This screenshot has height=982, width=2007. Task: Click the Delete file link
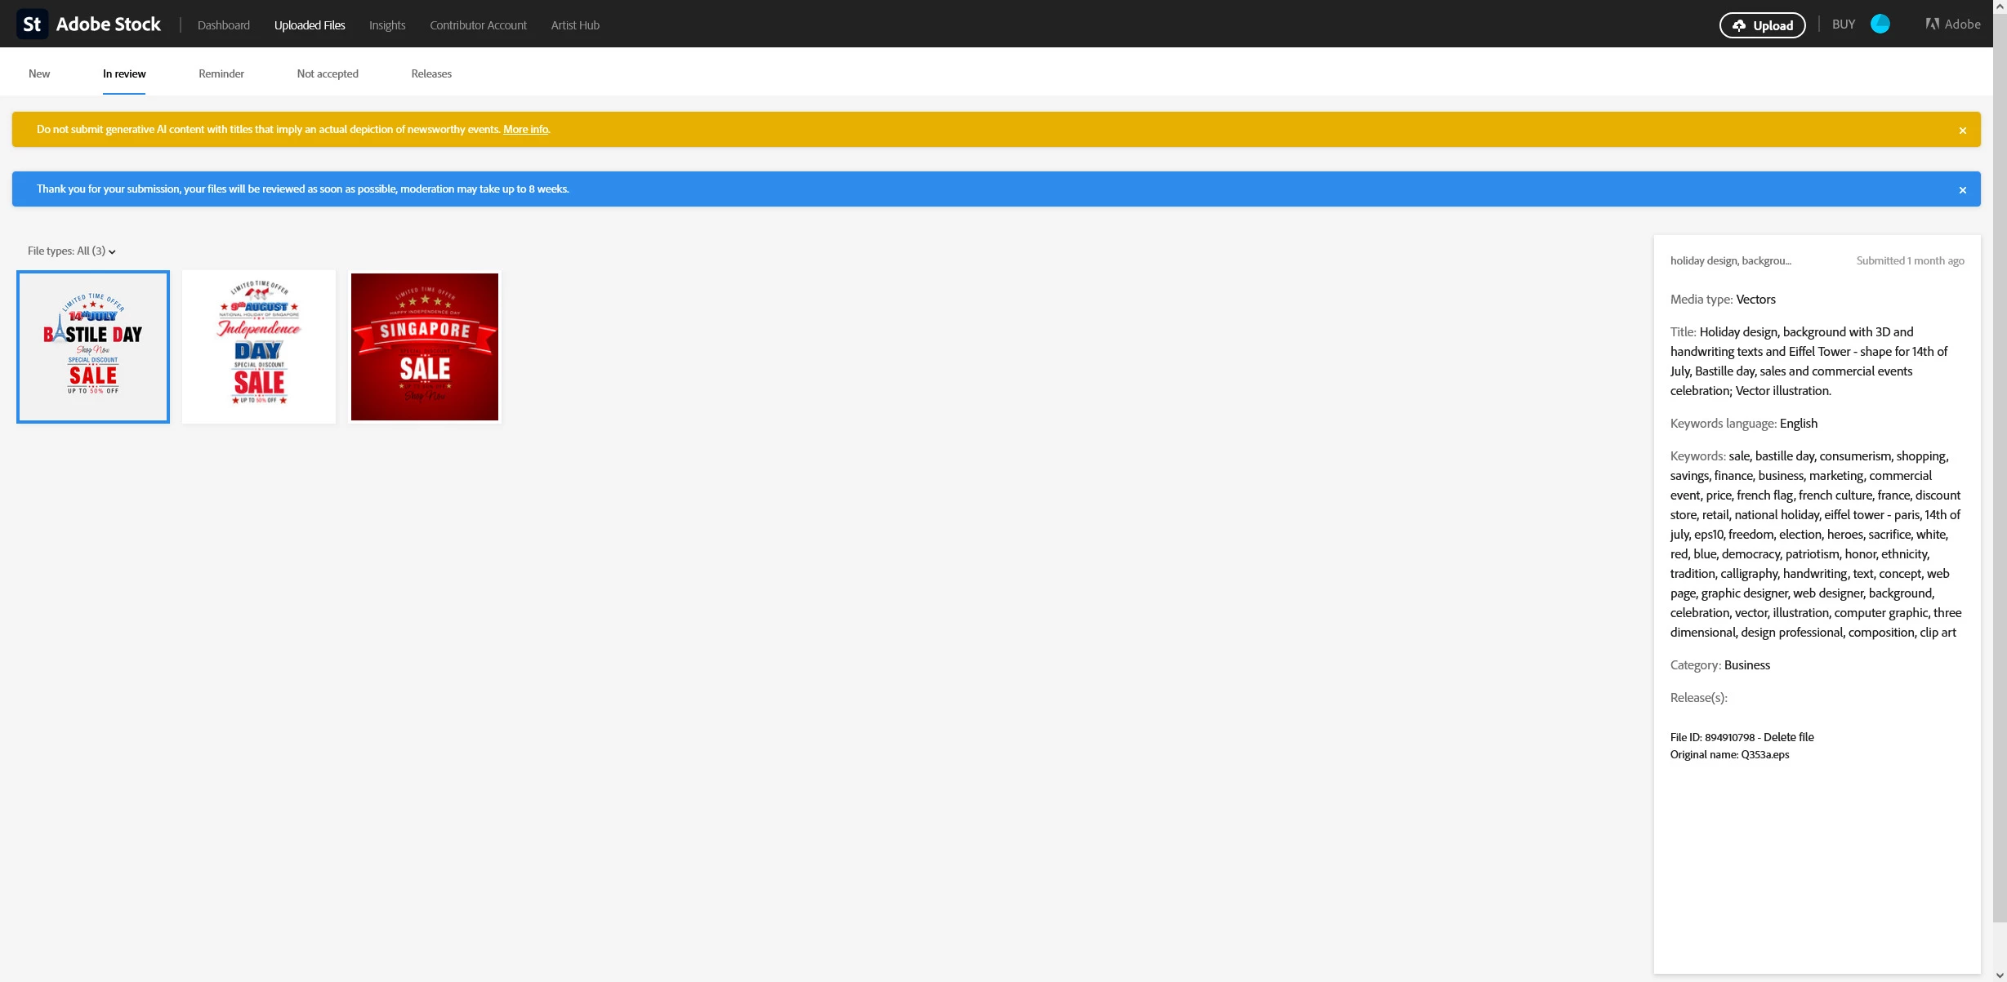pyautogui.click(x=1788, y=737)
